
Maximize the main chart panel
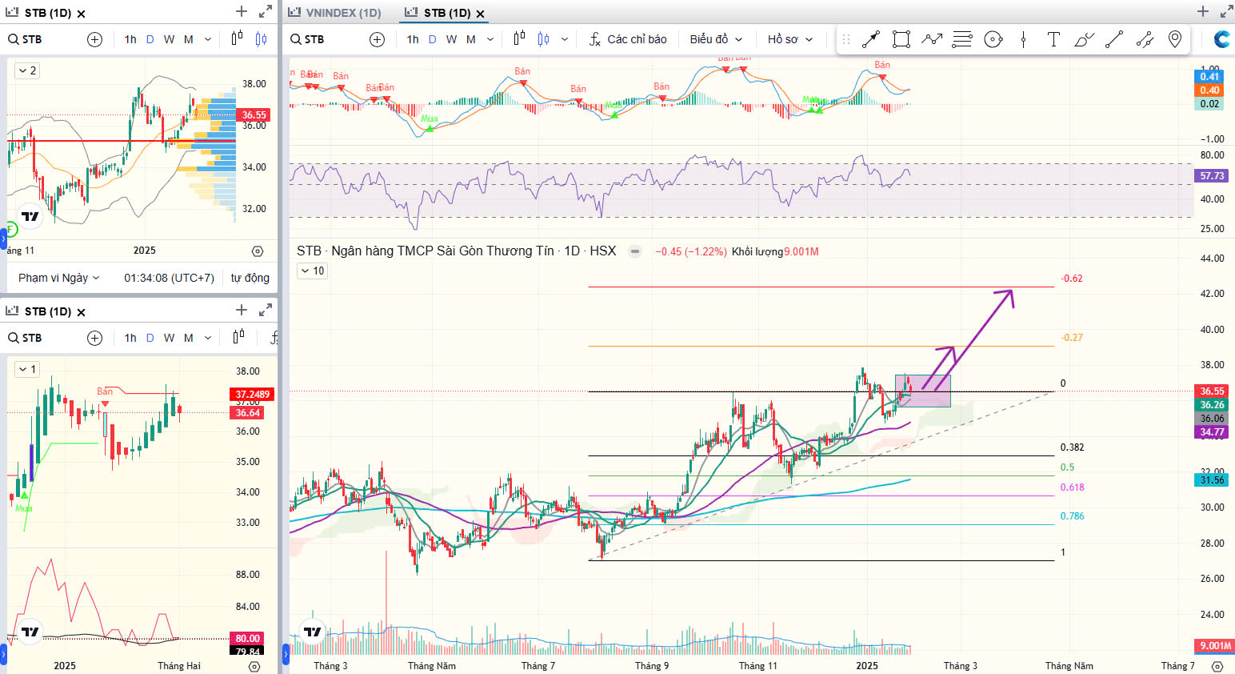point(1226,11)
